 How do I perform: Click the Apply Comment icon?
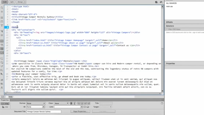2,59
